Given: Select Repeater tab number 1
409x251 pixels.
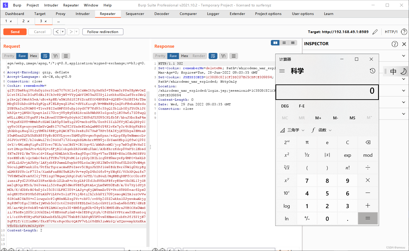Looking at the screenshot, I should point(6,21).
